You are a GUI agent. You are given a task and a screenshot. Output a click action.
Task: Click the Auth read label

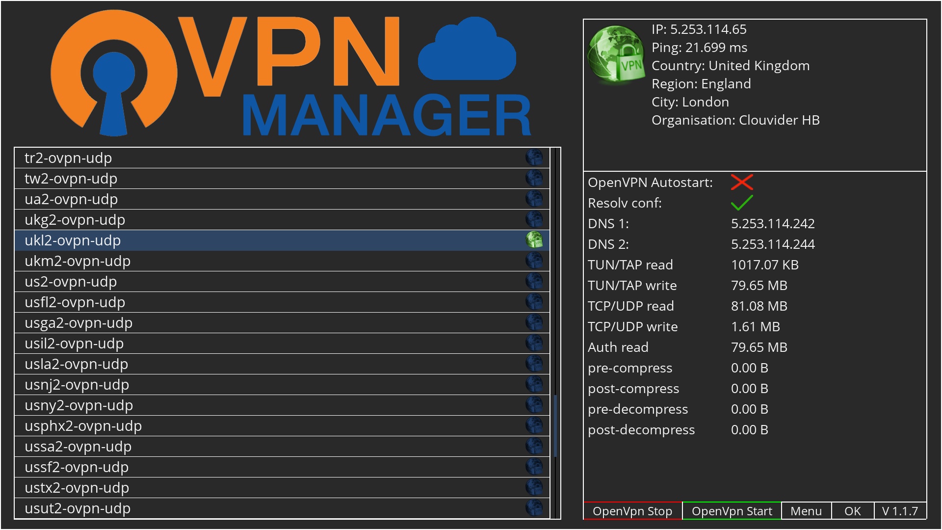click(x=618, y=347)
